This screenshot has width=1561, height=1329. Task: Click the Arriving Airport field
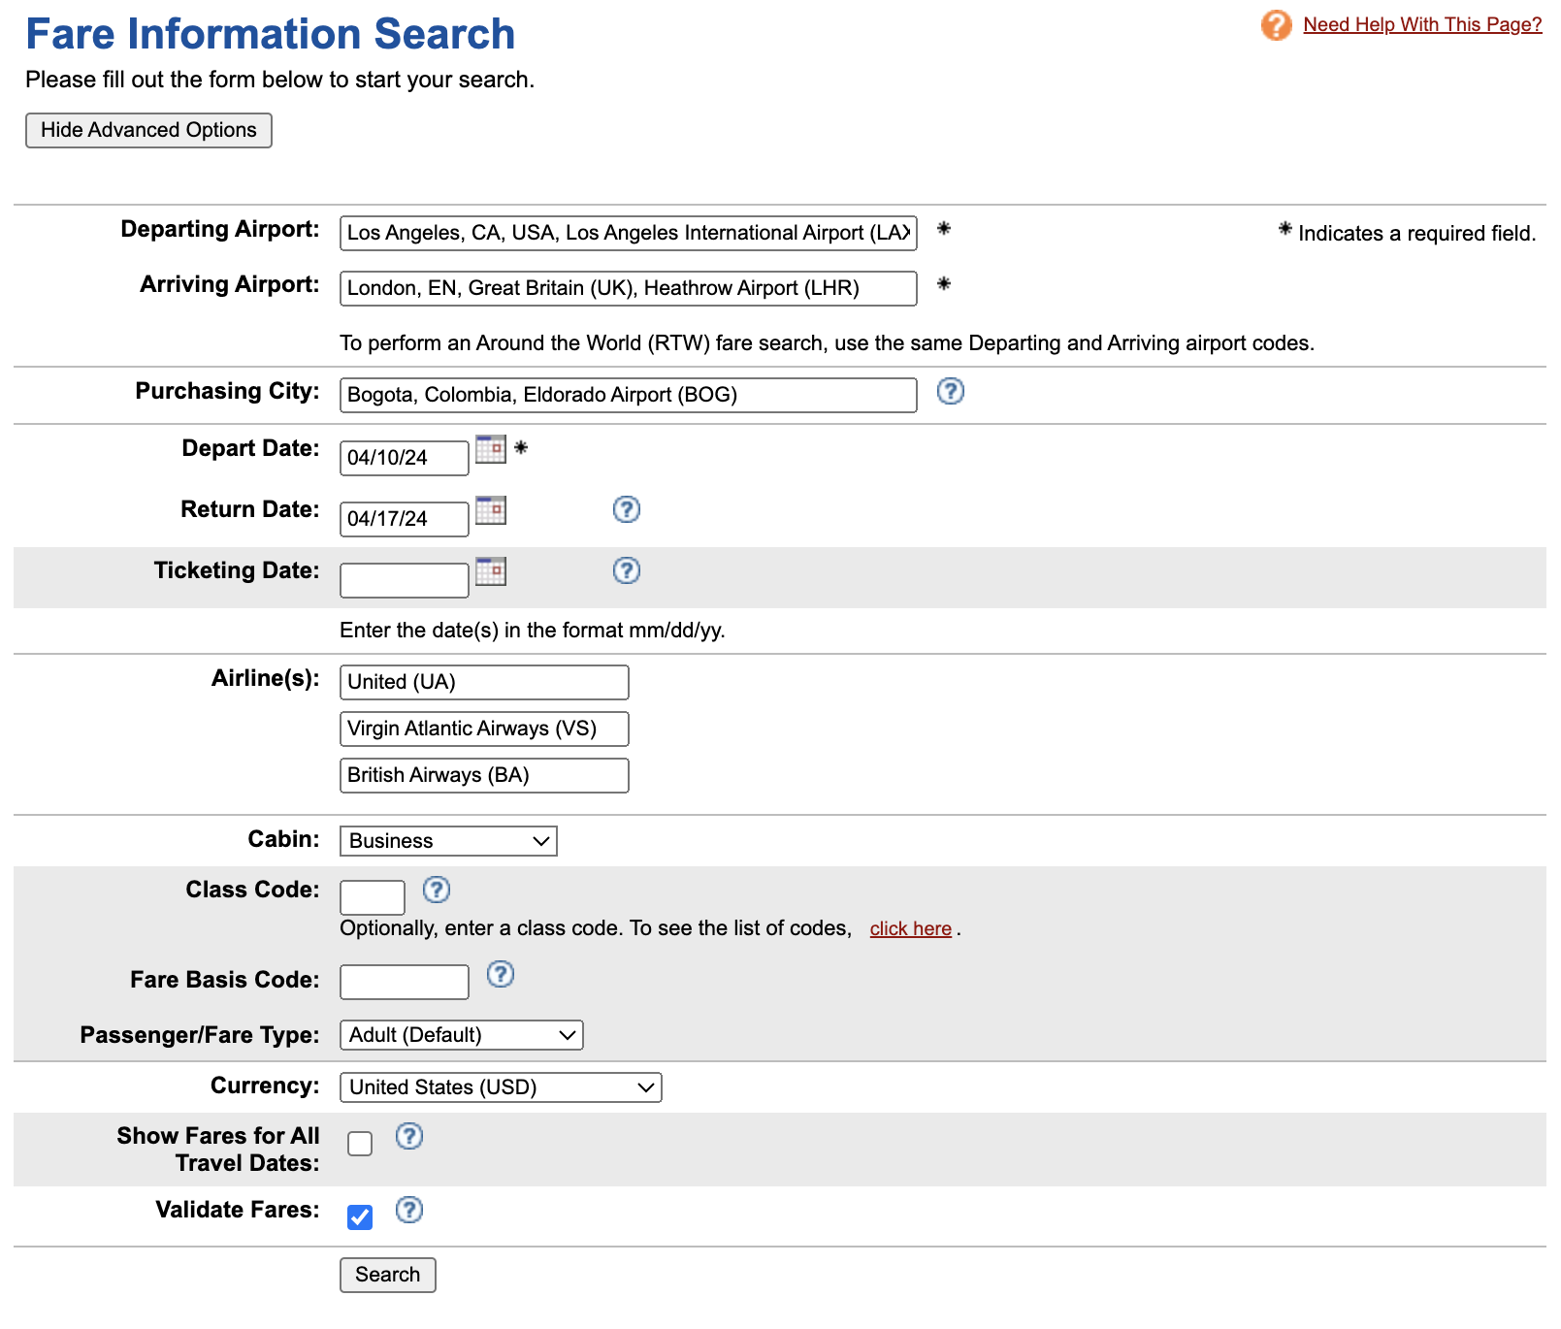click(629, 288)
